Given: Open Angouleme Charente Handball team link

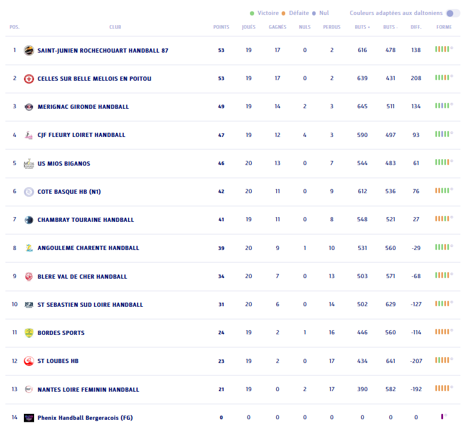Looking at the screenshot, I should pos(88,248).
